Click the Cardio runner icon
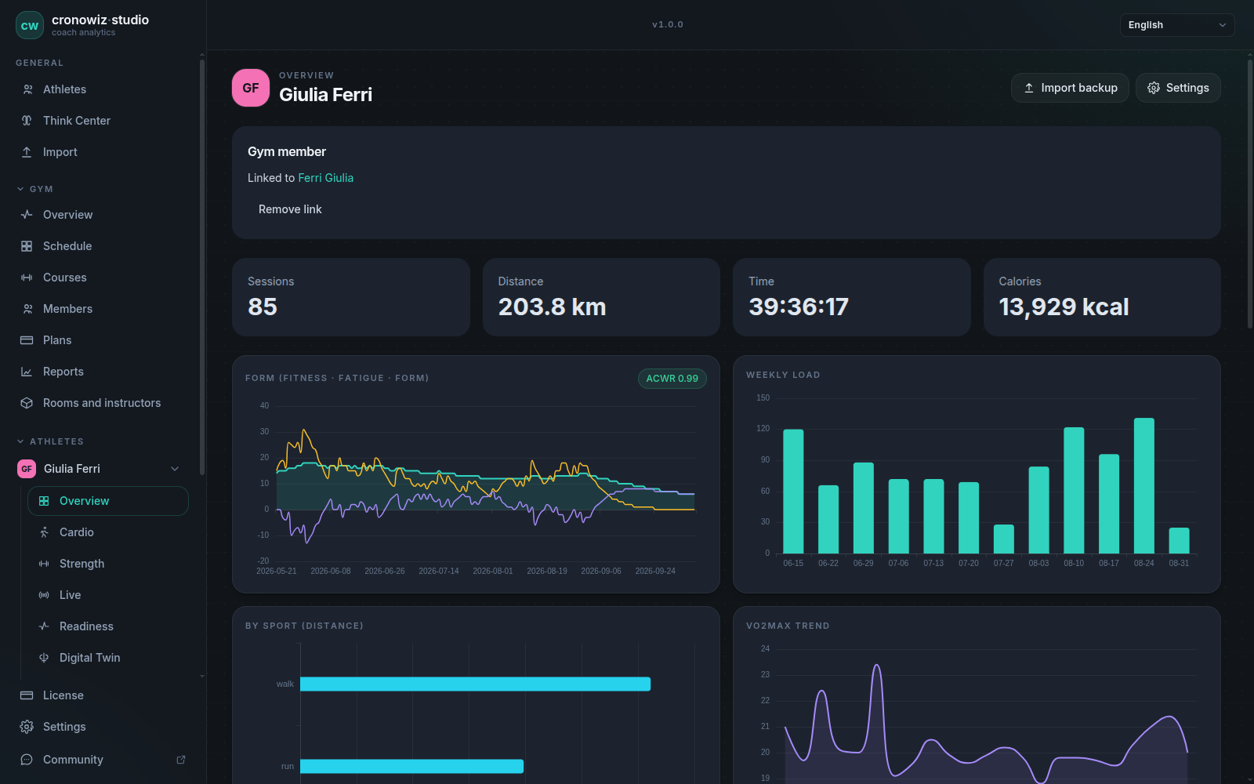The image size is (1254, 784). [x=44, y=532]
